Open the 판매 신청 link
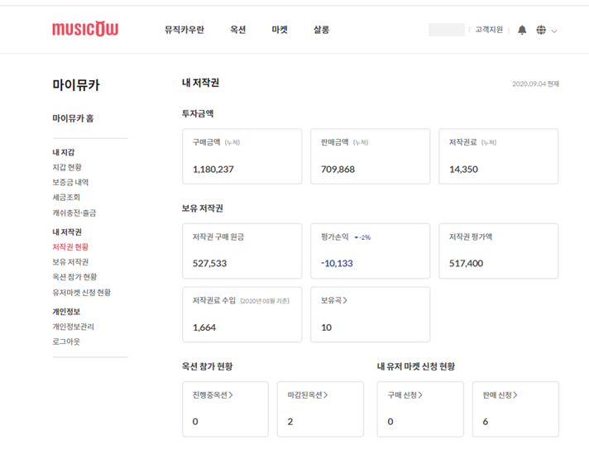 pyautogui.click(x=500, y=395)
